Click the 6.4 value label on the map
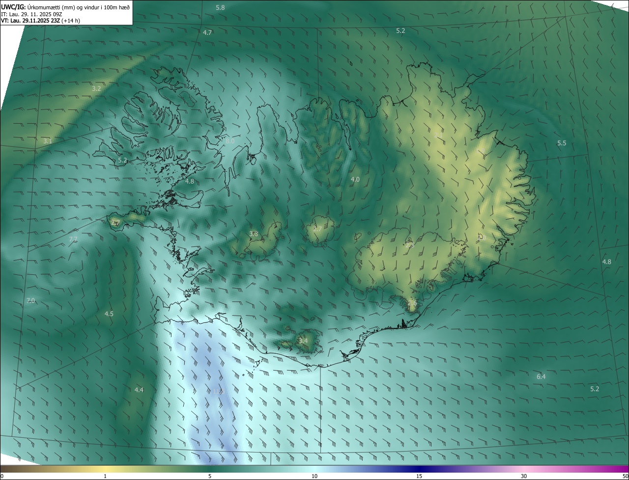The height and width of the screenshot is (480, 629). point(541,376)
